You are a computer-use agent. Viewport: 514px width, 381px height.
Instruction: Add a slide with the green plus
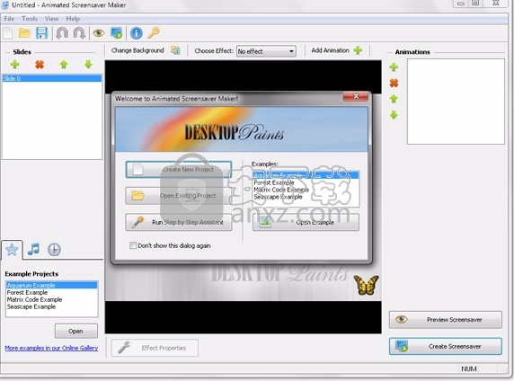coord(14,65)
